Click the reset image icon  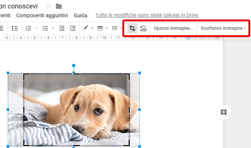pyautogui.click(x=143, y=28)
